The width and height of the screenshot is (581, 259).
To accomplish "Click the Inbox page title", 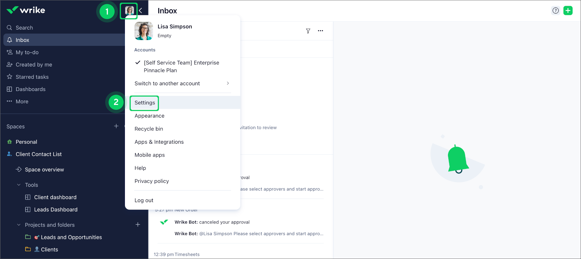I will 167,11.
